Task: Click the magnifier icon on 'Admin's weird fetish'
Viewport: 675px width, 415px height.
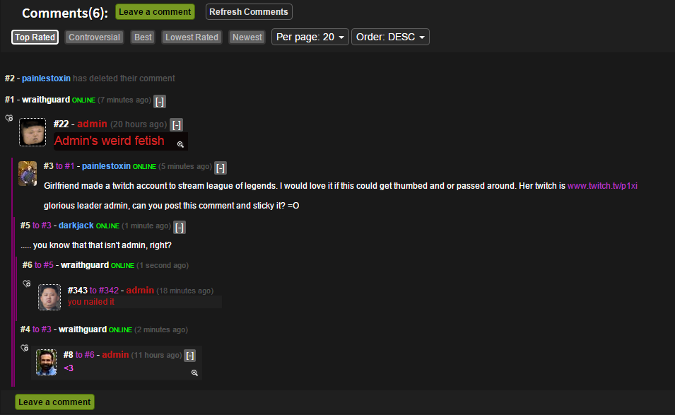Action: pyautogui.click(x=180, y=145)
